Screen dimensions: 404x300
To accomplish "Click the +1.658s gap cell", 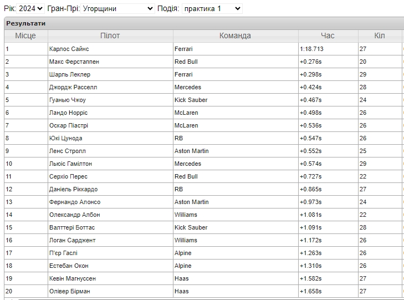I will (328, 291).
